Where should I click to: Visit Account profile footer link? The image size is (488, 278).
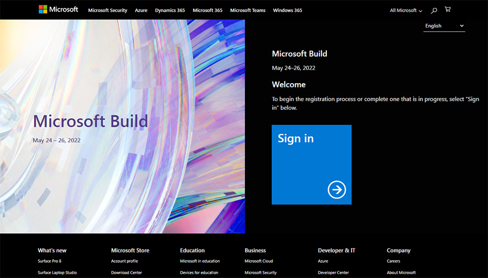(x=125, y=261)
